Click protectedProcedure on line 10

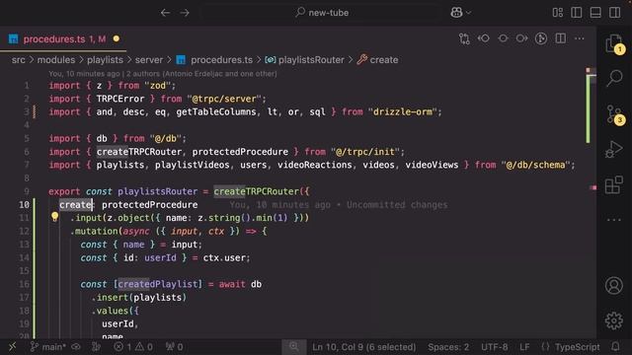point(149,205)
